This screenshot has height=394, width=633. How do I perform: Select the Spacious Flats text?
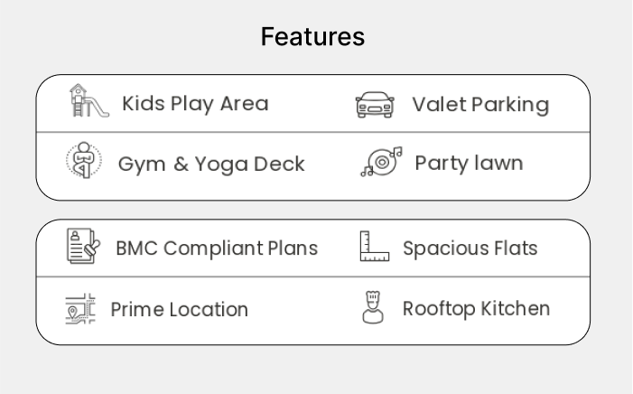tap(470, 249)
